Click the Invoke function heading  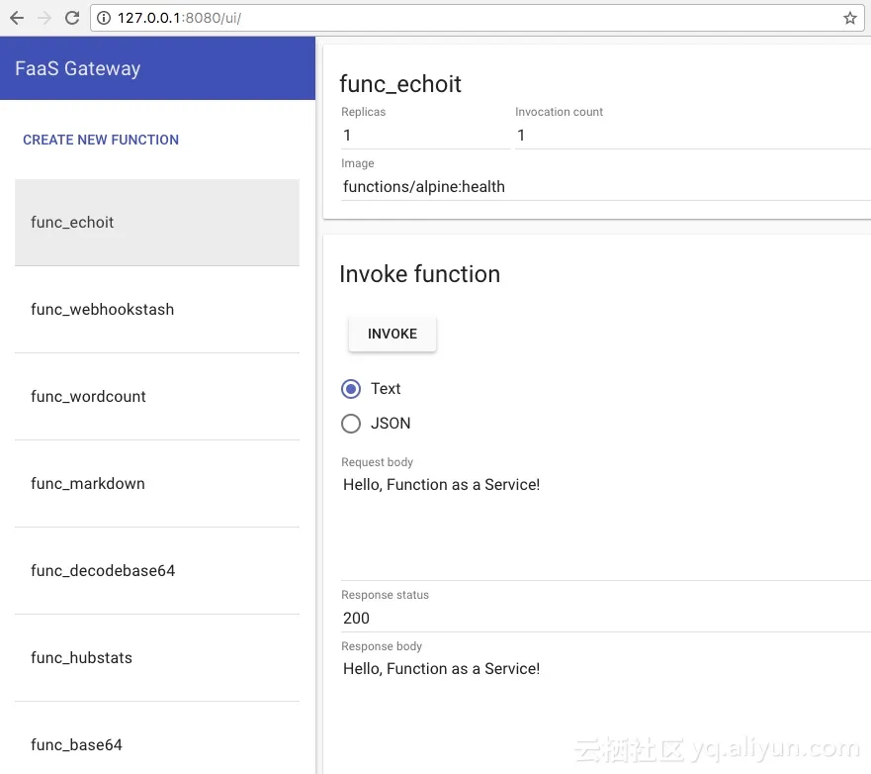pos(420,274)
